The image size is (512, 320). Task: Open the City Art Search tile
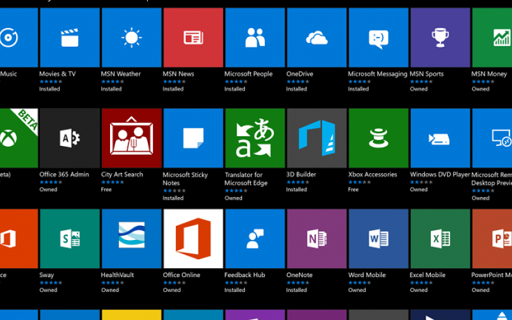tap(131, 138)
